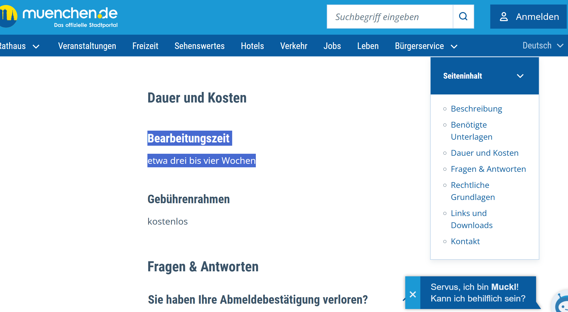The width and height of the screenshot is (568, 312).
Task: Open the Jobs menu item
Action: click(332, 46)
